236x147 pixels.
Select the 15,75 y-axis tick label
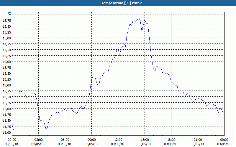point(7,21)
